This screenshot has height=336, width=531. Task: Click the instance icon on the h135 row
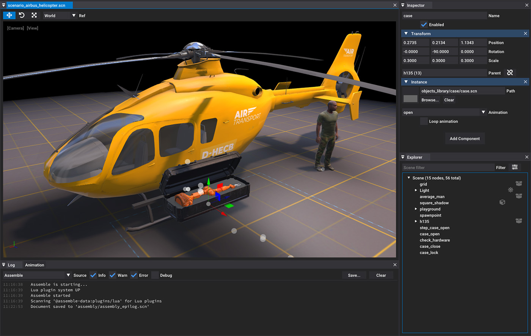coord(518,221)
